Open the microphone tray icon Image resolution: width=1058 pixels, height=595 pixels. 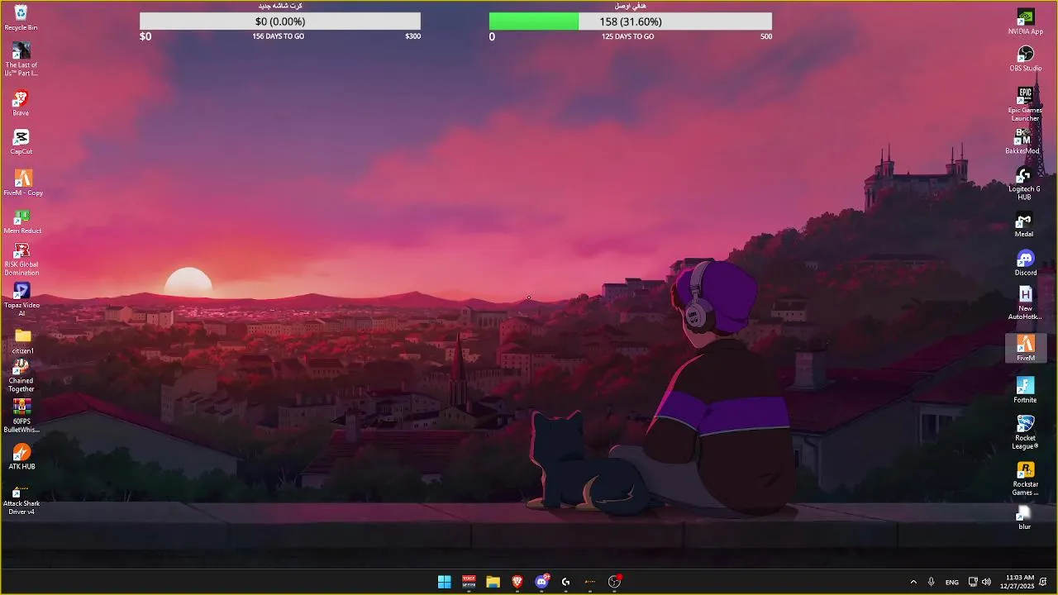932,582
